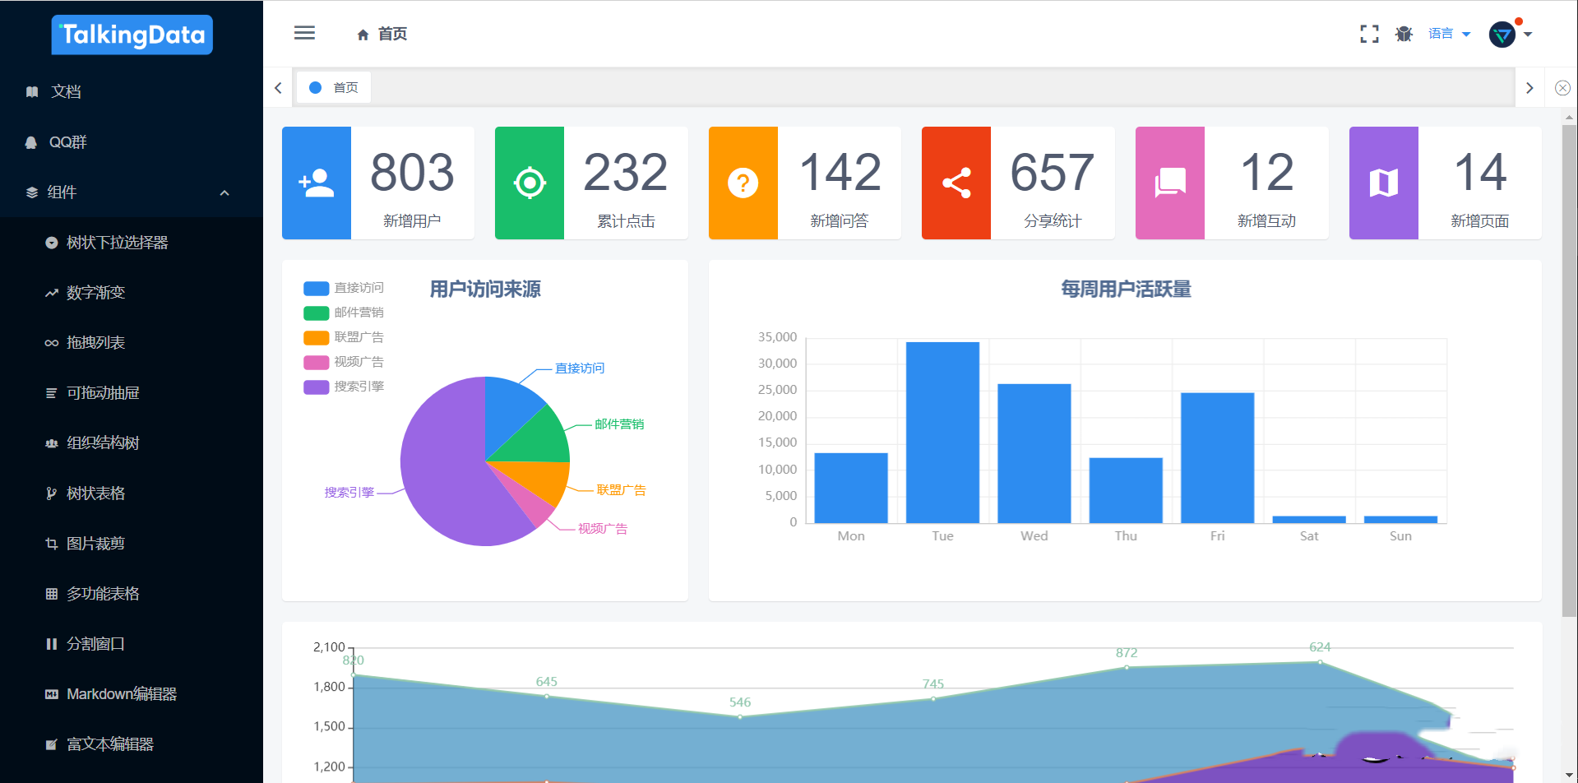Click the 组织结构树 icon
Image resolution: width=1578 pixels, height=783 pixels.
pos(51,443)
